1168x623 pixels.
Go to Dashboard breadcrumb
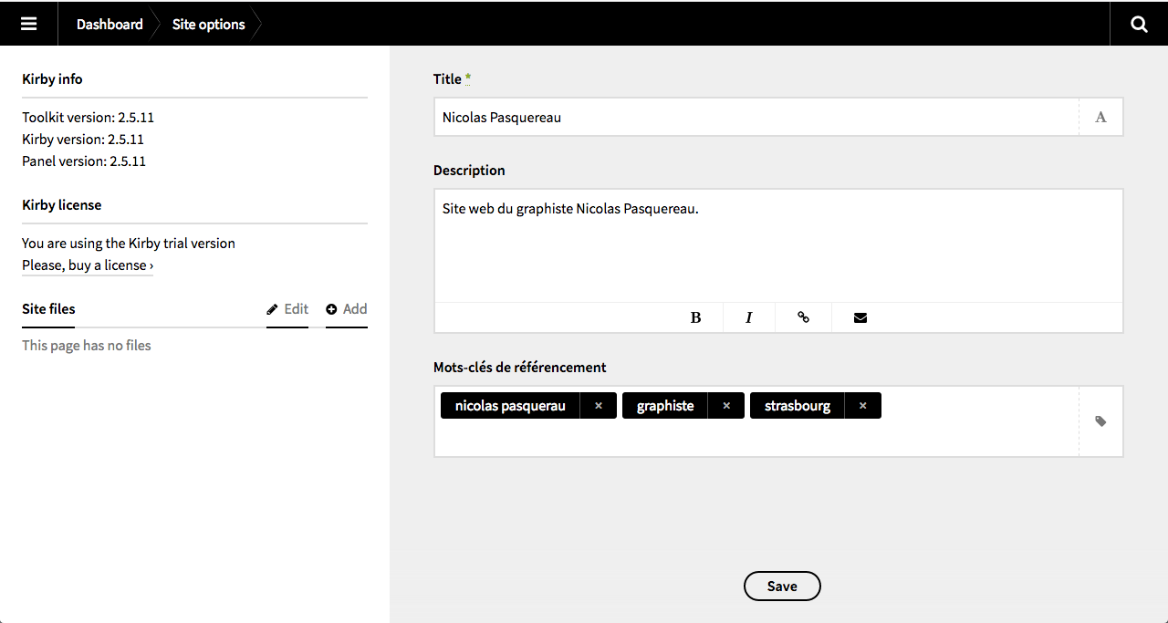point(109,24)
